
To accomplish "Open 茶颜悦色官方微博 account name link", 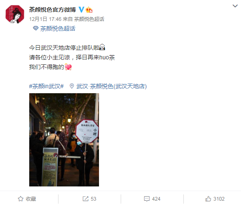I will (x=52, y=10).
